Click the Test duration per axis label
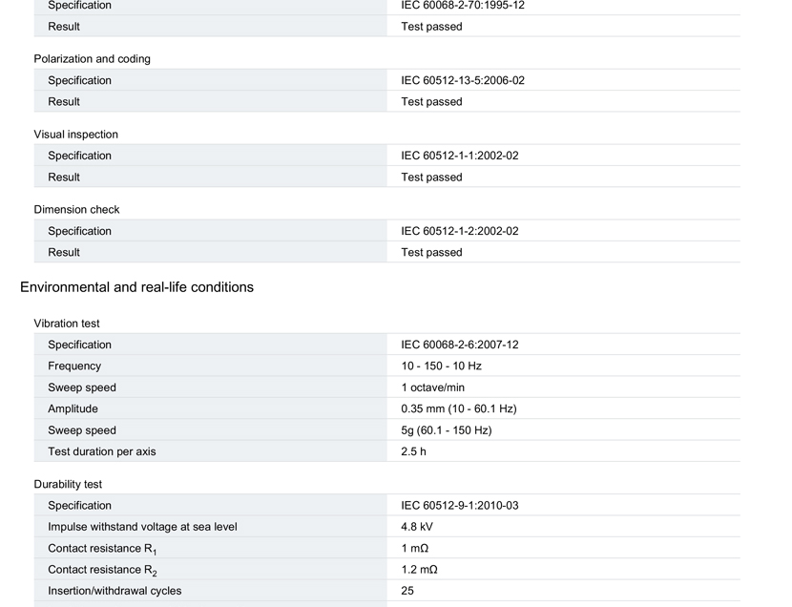This screenshot has width=792, height=607. (101, 451)
